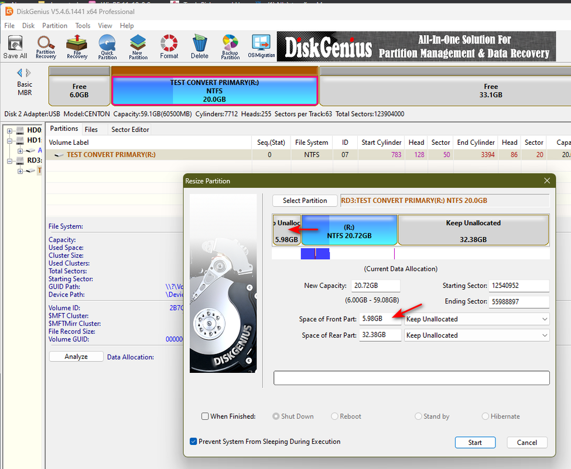Viewport: 571px width, 469px height.
Task: Open the File menu
Action: [9, 26]
